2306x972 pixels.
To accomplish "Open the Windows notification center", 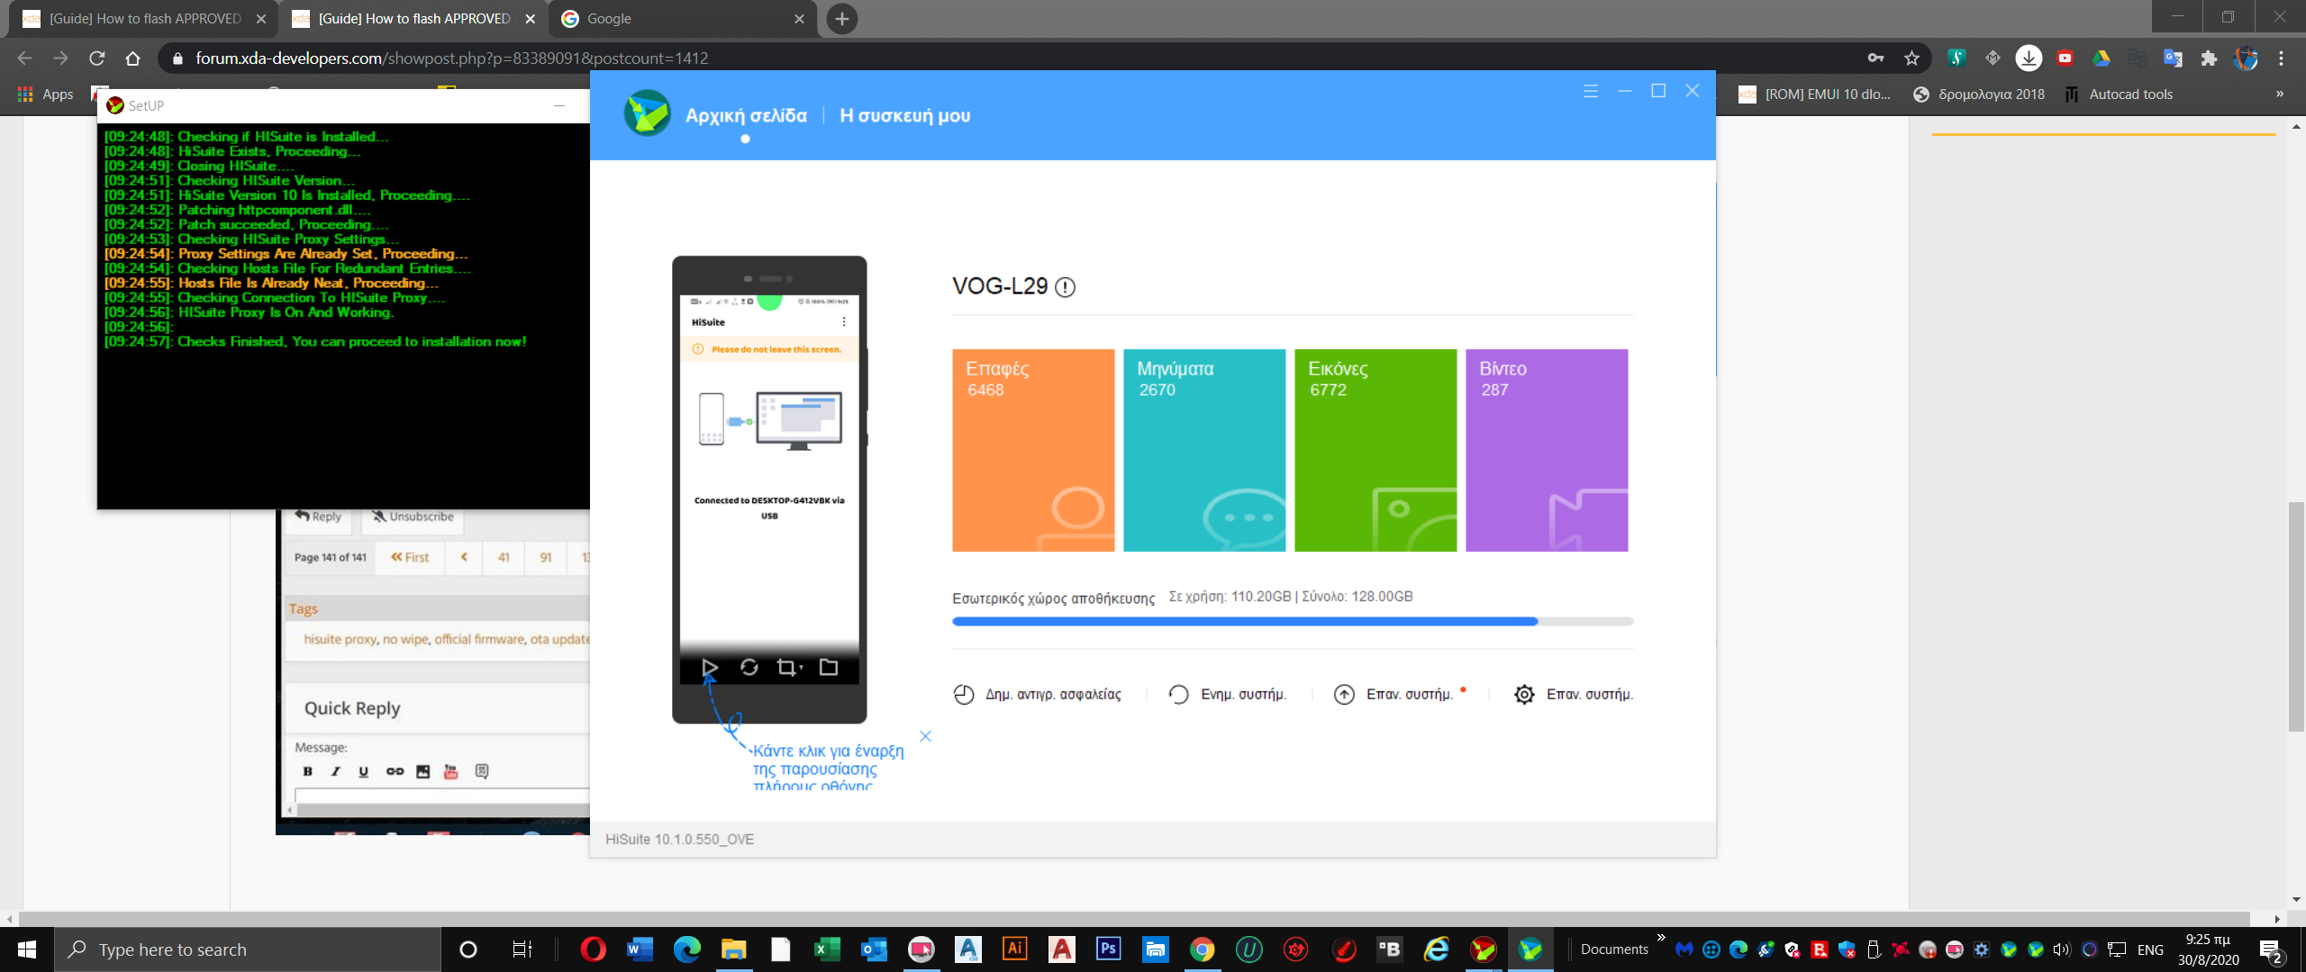I will pyautogui.click(x=2271, y=950).
